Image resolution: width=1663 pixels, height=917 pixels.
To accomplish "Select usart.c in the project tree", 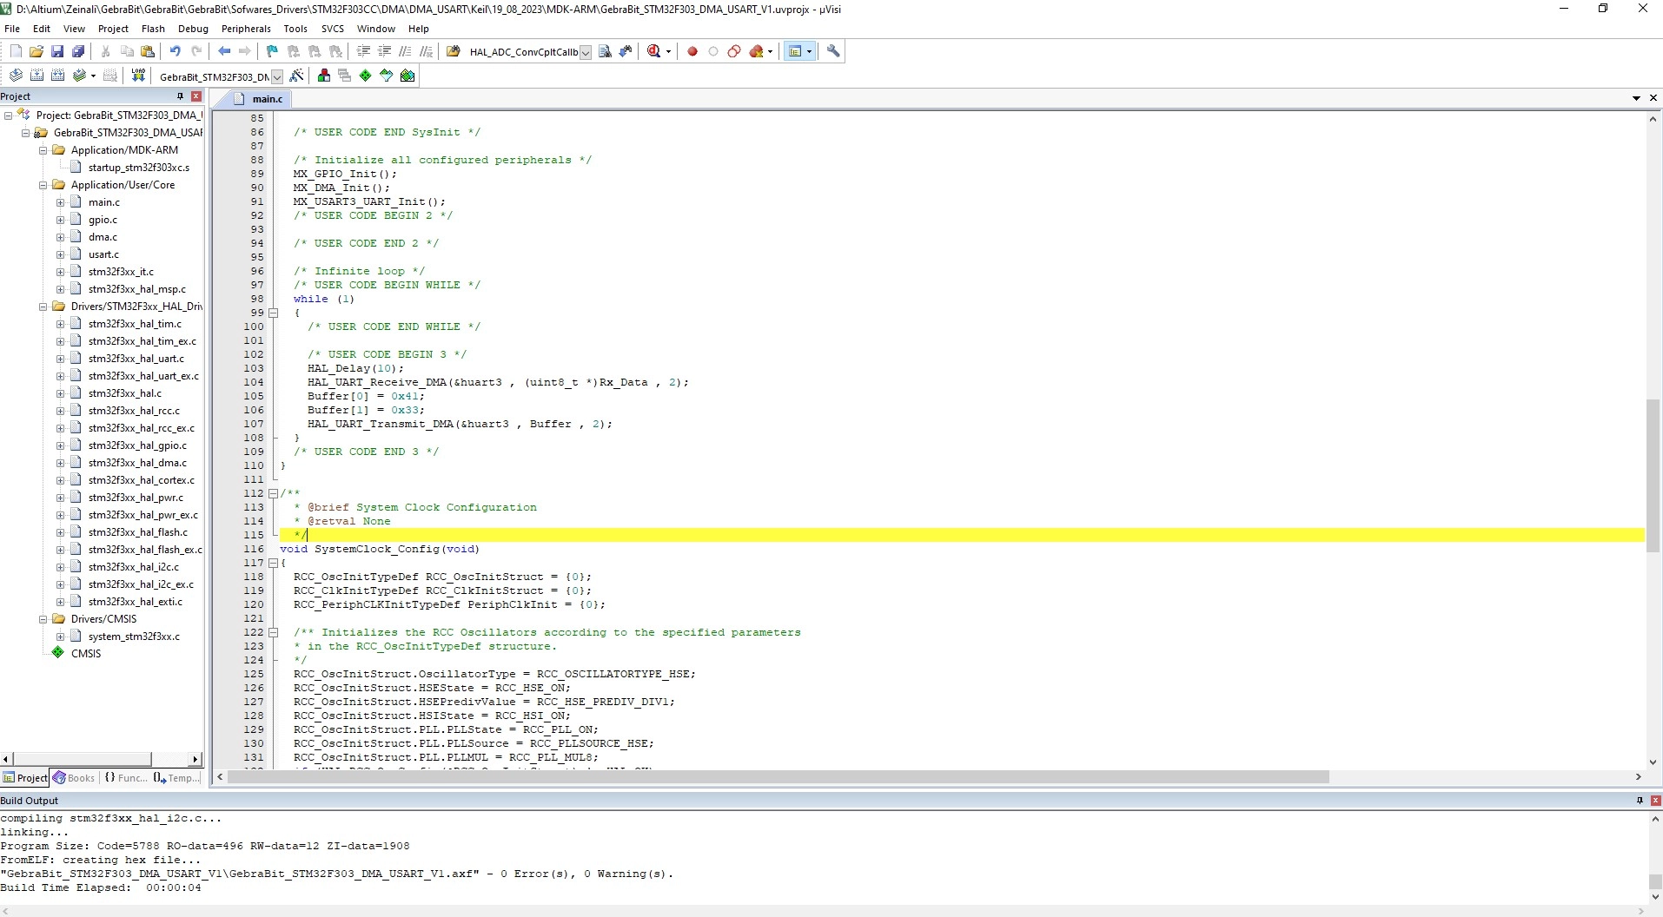I will click(x=103, y=254).
